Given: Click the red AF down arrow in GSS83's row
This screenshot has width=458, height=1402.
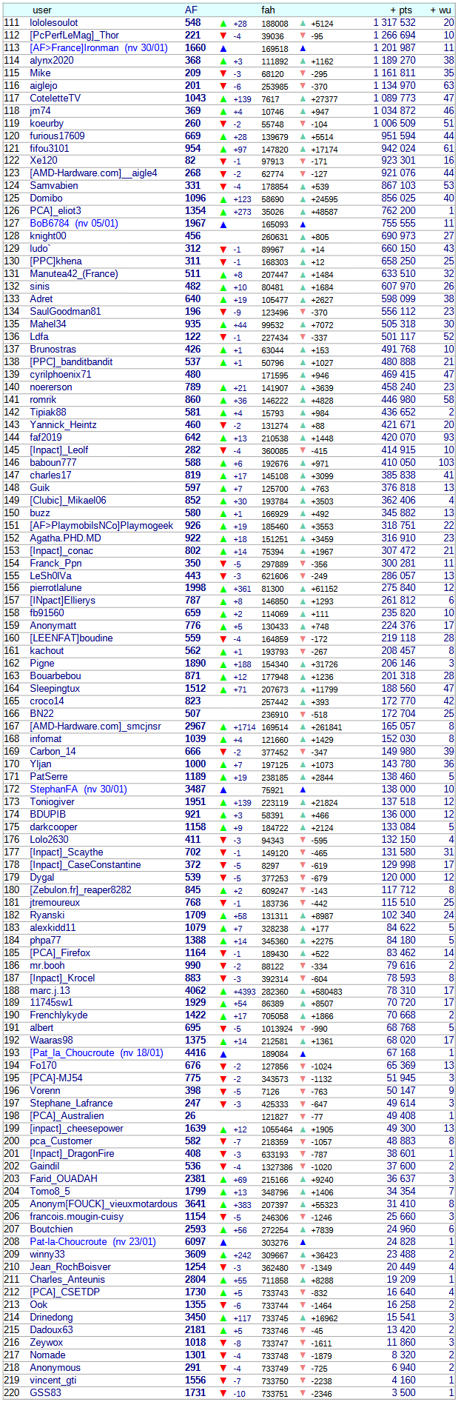Looking at the screenshot, I should (x=223, y=1394).
